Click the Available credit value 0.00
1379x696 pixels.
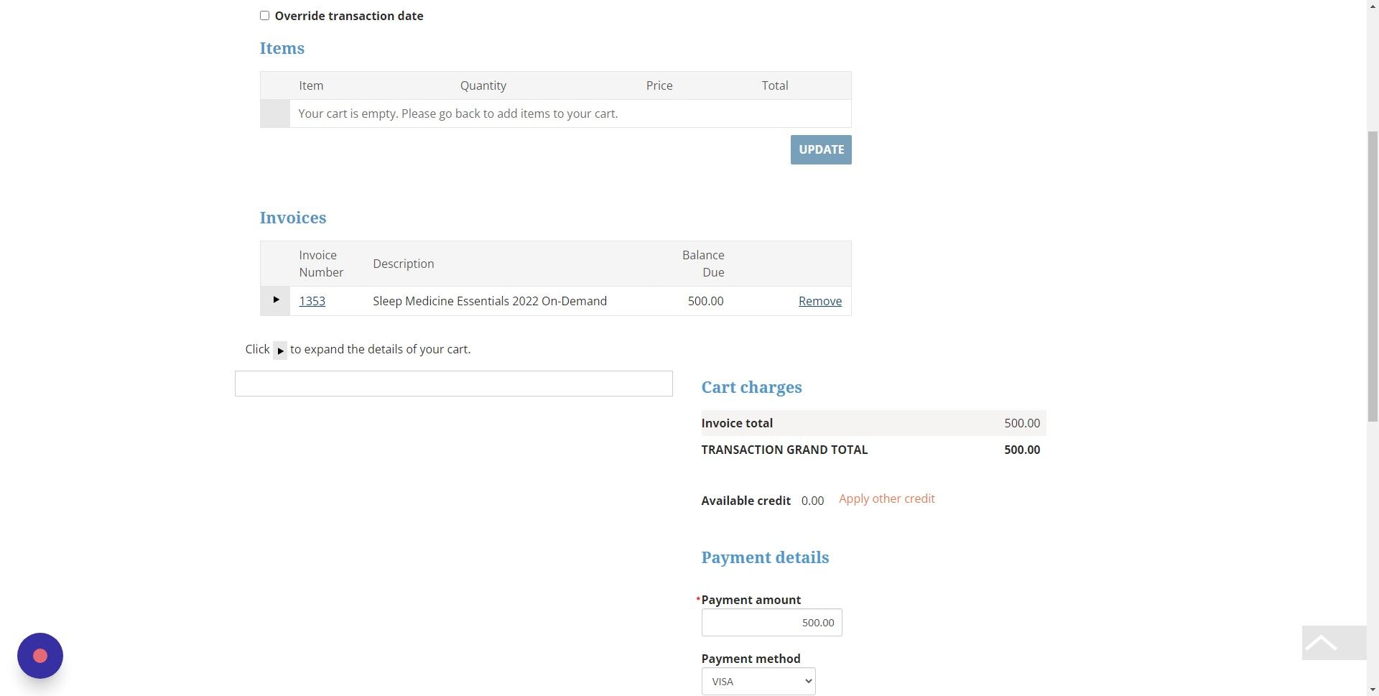coord(812,501)
